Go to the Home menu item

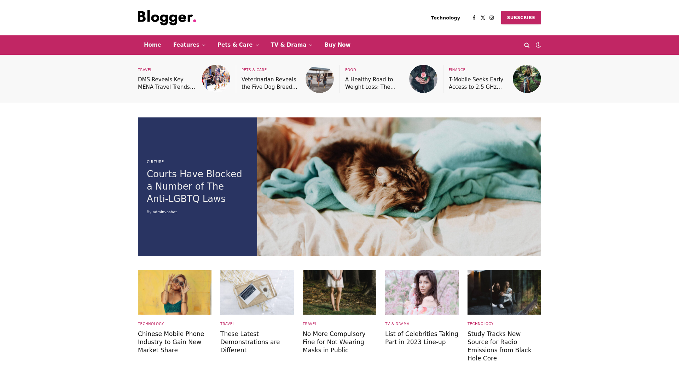point(152,45)
